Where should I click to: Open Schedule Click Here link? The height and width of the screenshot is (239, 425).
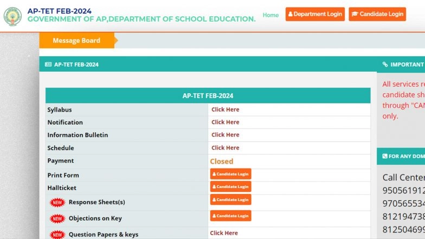click(x=226, y=147)
